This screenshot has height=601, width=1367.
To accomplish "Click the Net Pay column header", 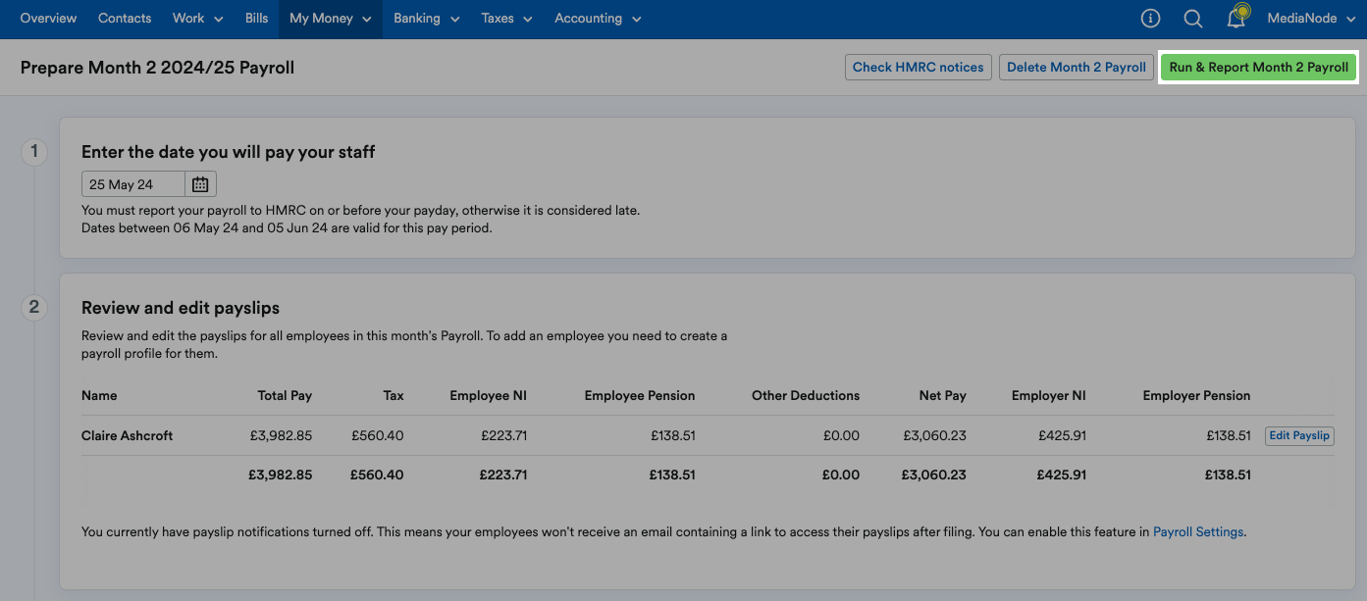I will point(943,396).
